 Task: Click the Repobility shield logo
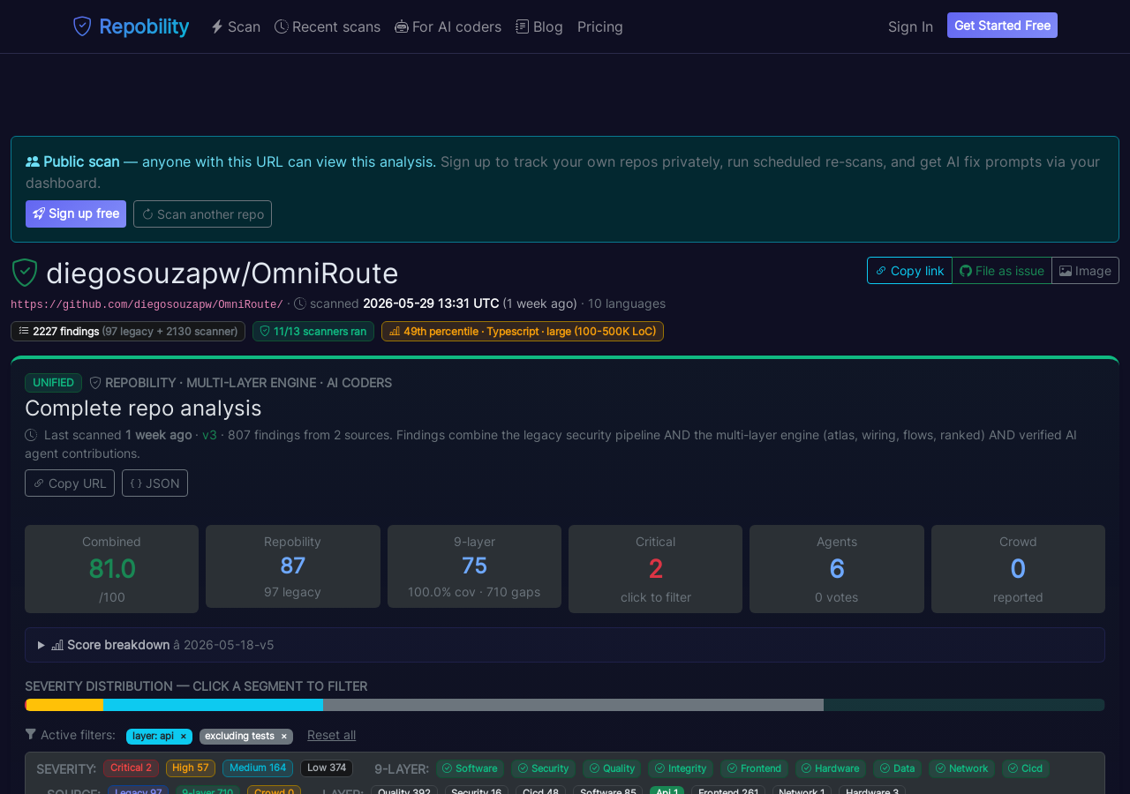coord(82,26)
